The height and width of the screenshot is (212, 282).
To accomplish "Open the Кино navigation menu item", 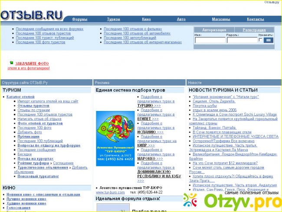I will tap(146, 20).
